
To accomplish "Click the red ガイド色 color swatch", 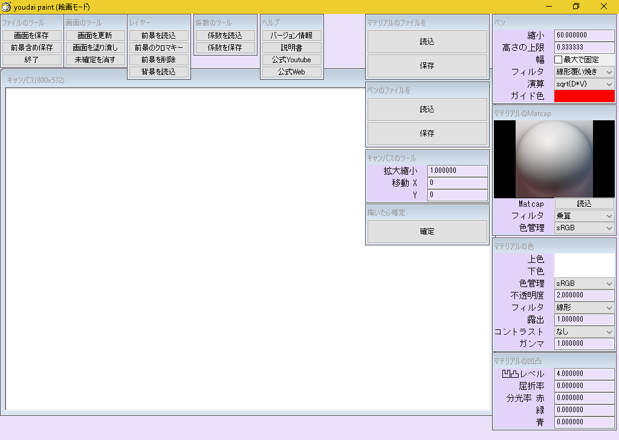I will coord(584,95).
